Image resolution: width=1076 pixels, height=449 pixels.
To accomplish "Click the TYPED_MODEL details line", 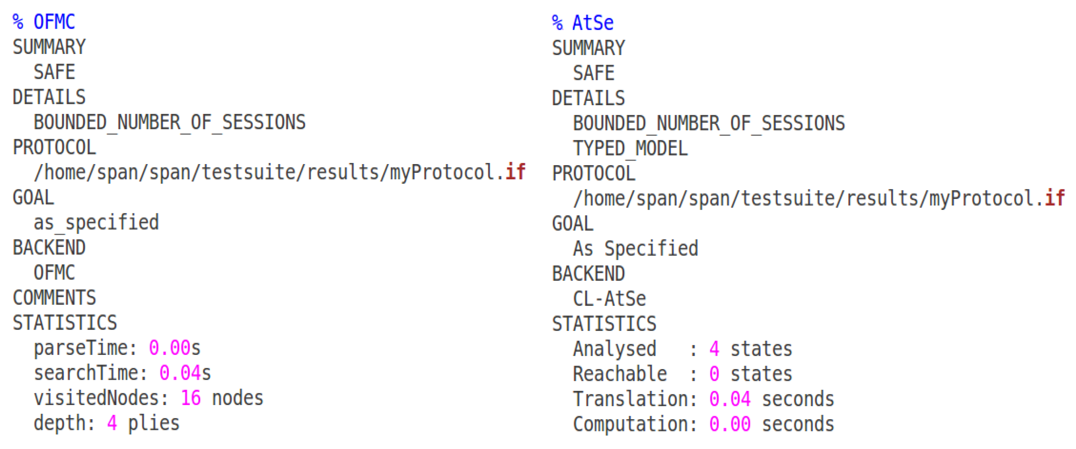I will click(630, 148).
